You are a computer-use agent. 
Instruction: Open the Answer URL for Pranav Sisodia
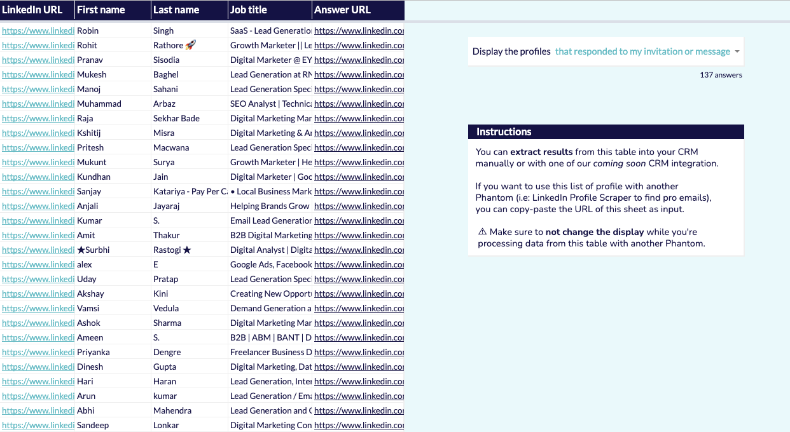[359, 60]
